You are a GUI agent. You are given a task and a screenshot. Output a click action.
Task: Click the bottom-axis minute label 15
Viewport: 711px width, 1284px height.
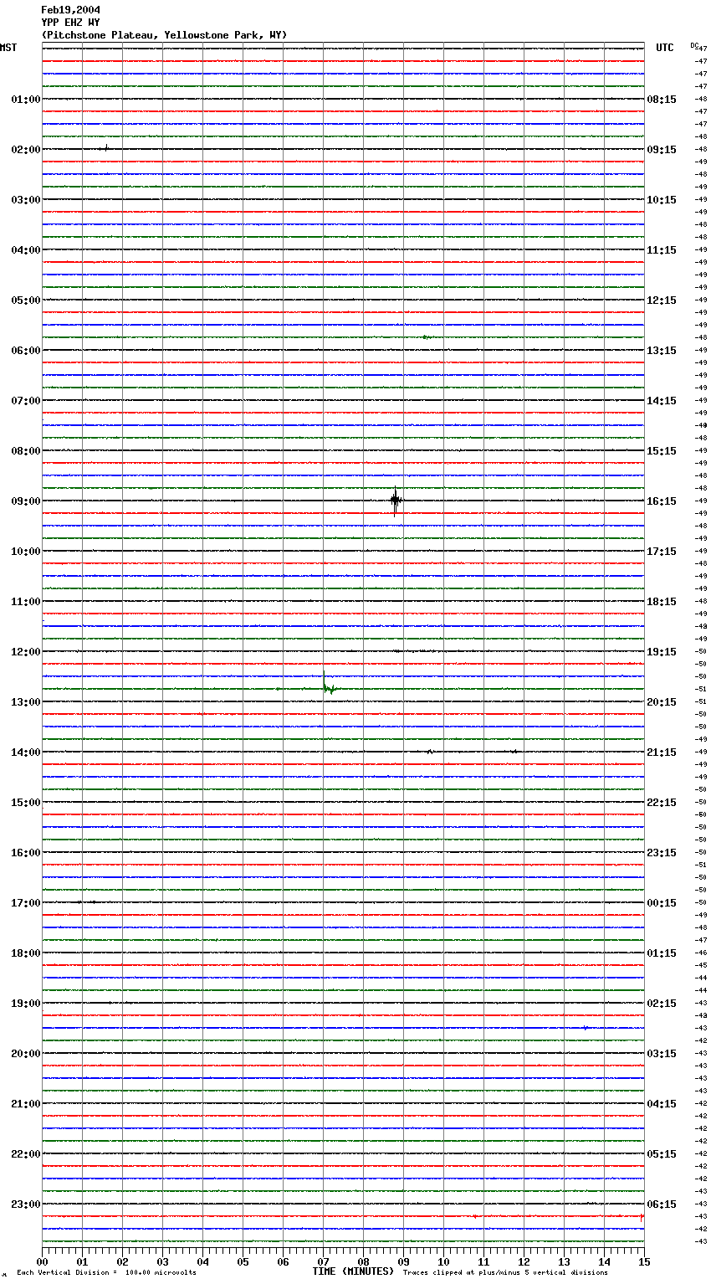(644, 1261)
